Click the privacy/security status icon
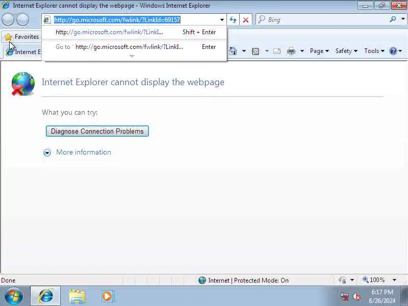 [342, 280]
